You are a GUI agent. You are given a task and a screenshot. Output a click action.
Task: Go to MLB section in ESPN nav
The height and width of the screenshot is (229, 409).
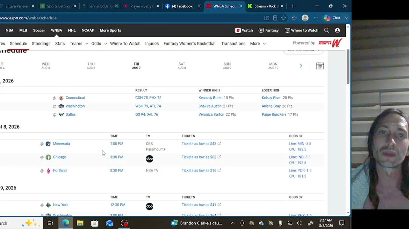pyautogui.click(x=23, y=30)
